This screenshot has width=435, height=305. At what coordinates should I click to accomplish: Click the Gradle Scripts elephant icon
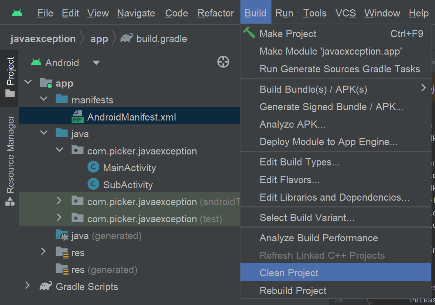point(46,286)
